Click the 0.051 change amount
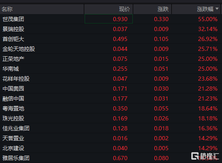Screen dimensions: 222x163 click(x=161, y=69)
